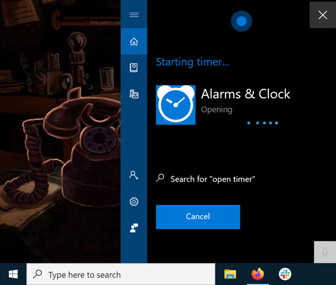Open File Explorer from taskbar
Viewport: 336px width, 285px height.
[x=230, y=274]
